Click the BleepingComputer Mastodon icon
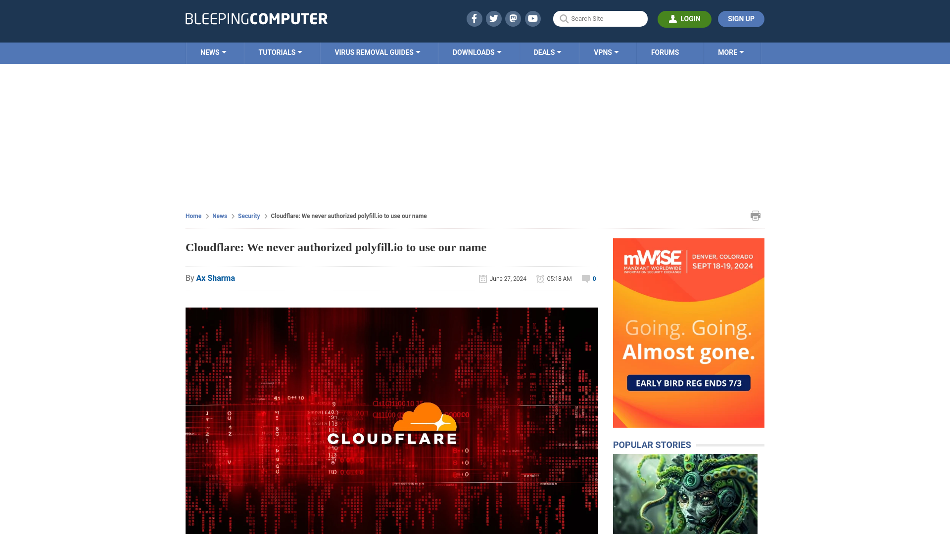Screen dimensions: 950x534 coord(513,18)
